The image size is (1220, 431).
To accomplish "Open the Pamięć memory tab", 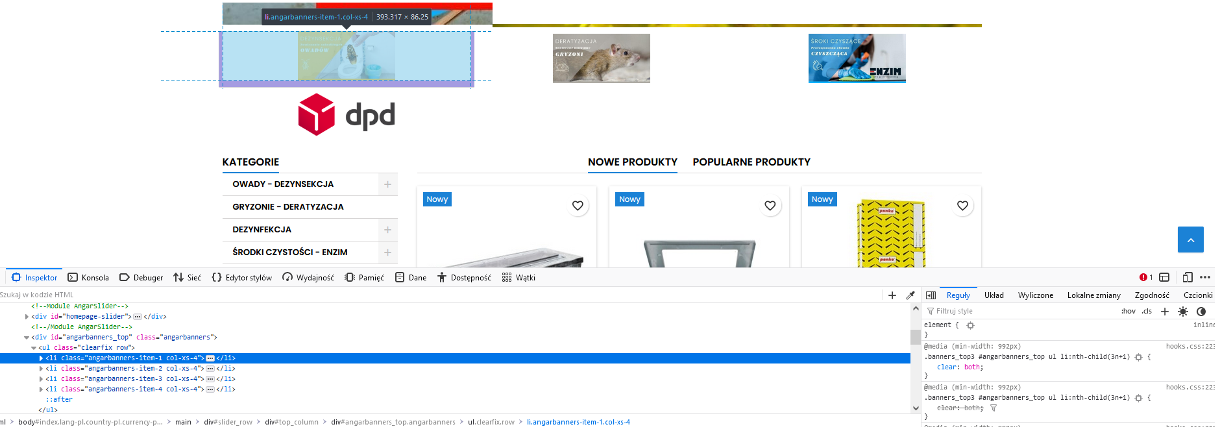I will [365, 277].
